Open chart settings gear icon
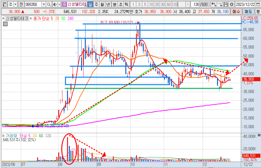 (232, 4)
